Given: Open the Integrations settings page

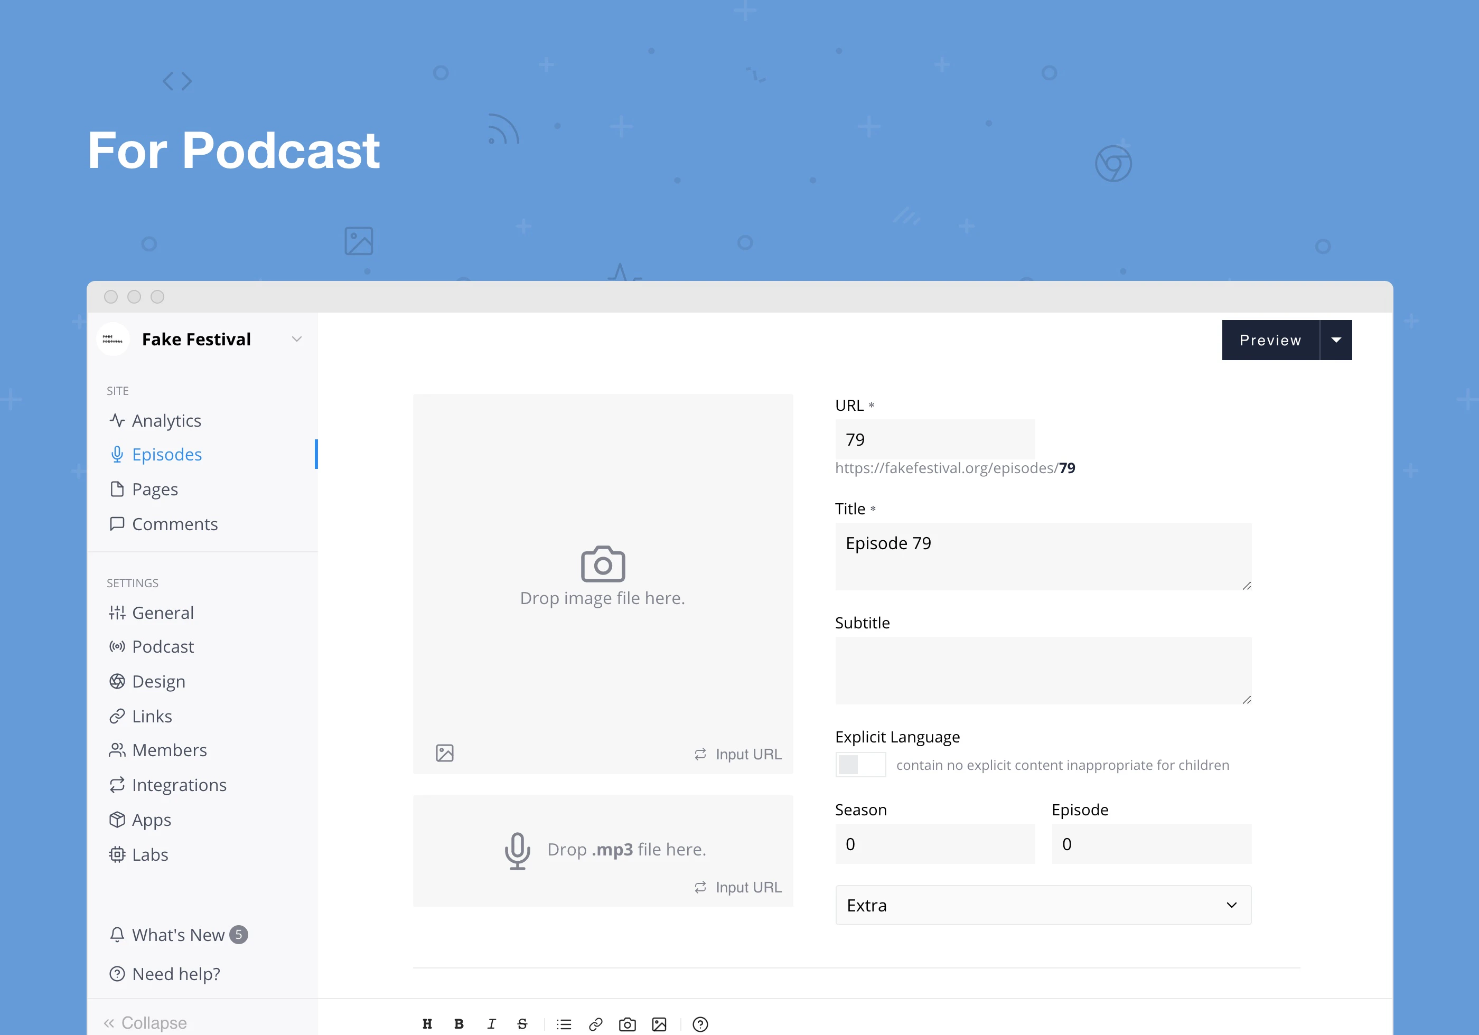Looking at the screenshot, I should (x=179, y=785).
